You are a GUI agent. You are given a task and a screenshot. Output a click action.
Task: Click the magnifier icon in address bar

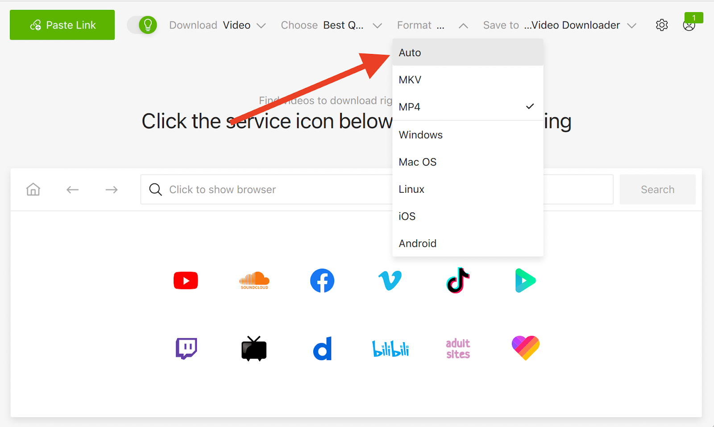[155, 190]
